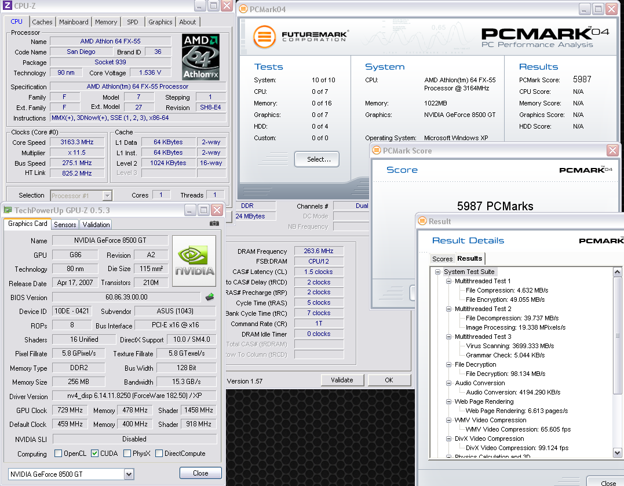The image size is (624, 486).
Task: Click the Result list scrollbar thumb
Action: [617, 335]
